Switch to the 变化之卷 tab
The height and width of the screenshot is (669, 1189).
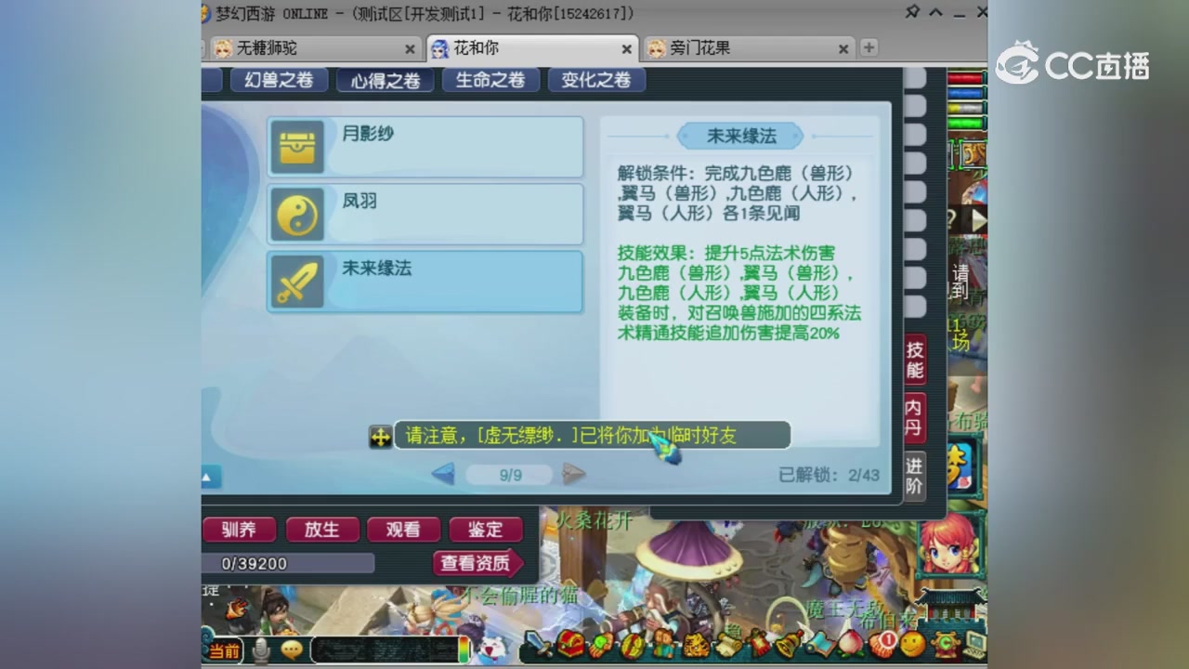tap(596, 80)
